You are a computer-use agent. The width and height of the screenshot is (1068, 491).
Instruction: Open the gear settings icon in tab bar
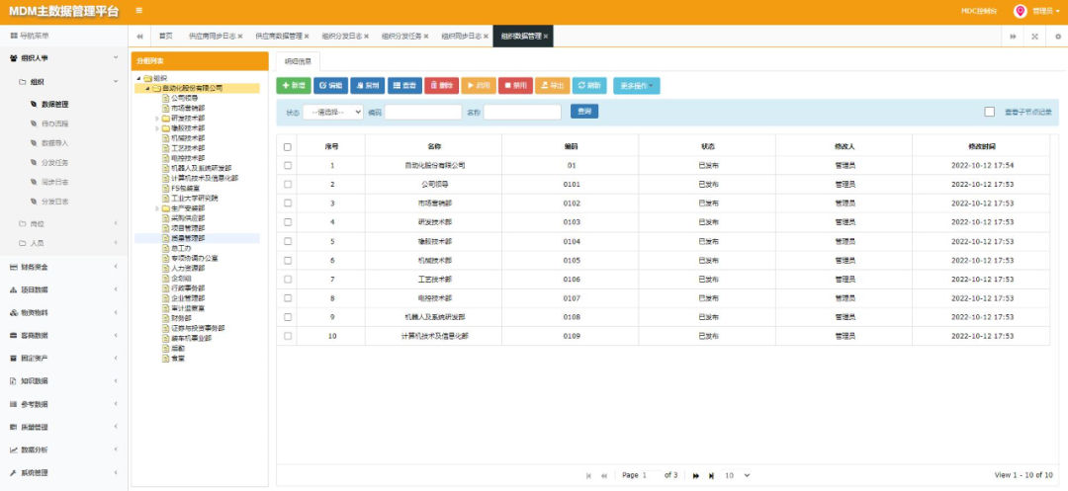pos(1058,36)
